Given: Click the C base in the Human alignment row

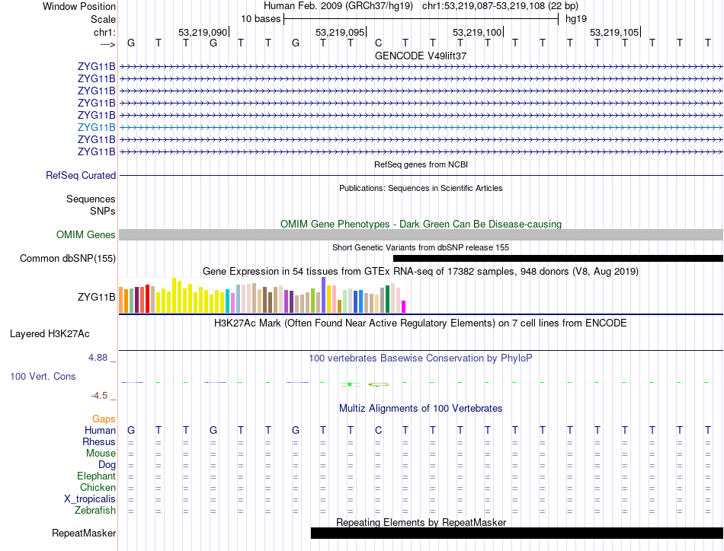Looking at the screenshot, I should [x=378, y=431].
